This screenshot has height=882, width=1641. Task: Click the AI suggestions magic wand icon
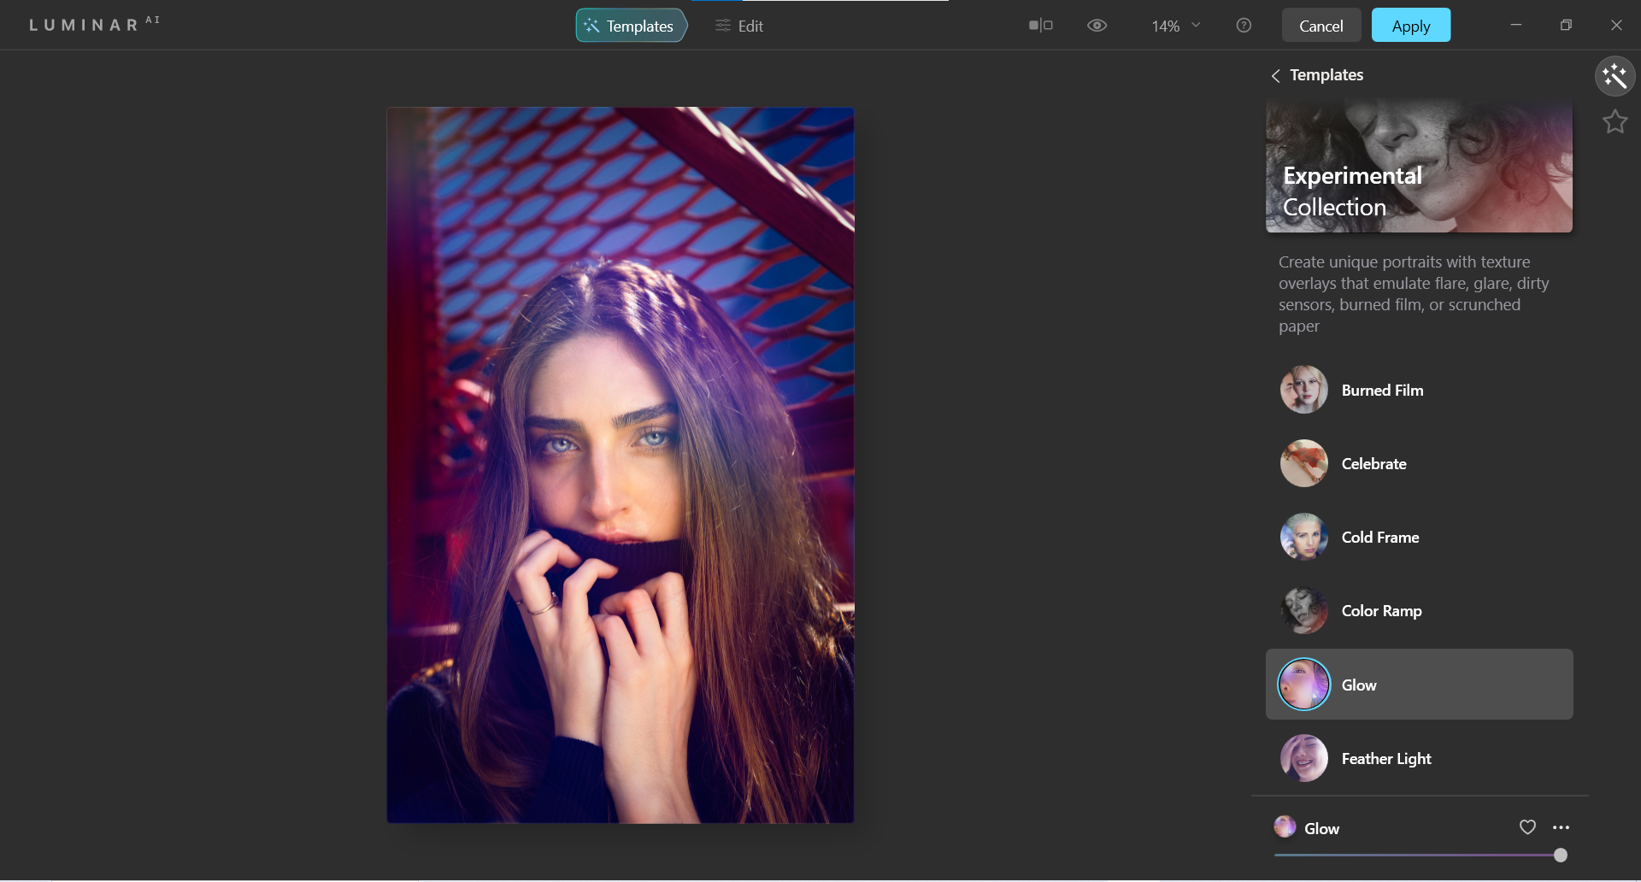[x=1615, y=76]
